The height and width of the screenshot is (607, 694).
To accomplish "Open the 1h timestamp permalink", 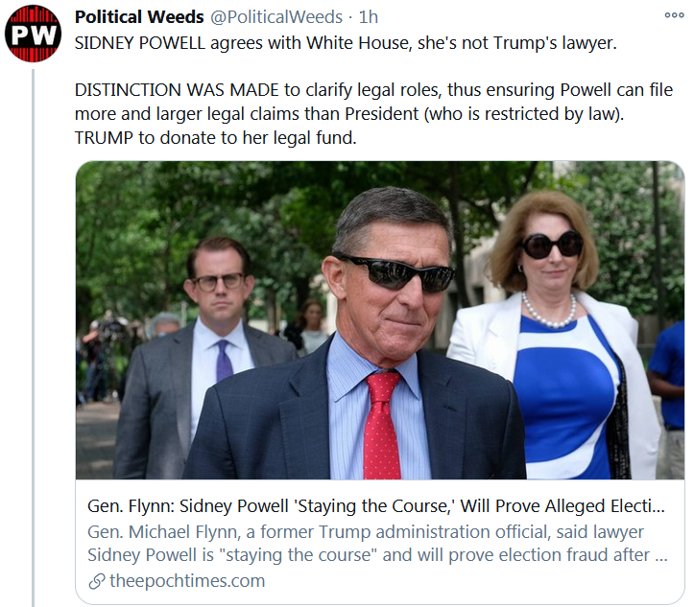I will (x=369, y=17).
